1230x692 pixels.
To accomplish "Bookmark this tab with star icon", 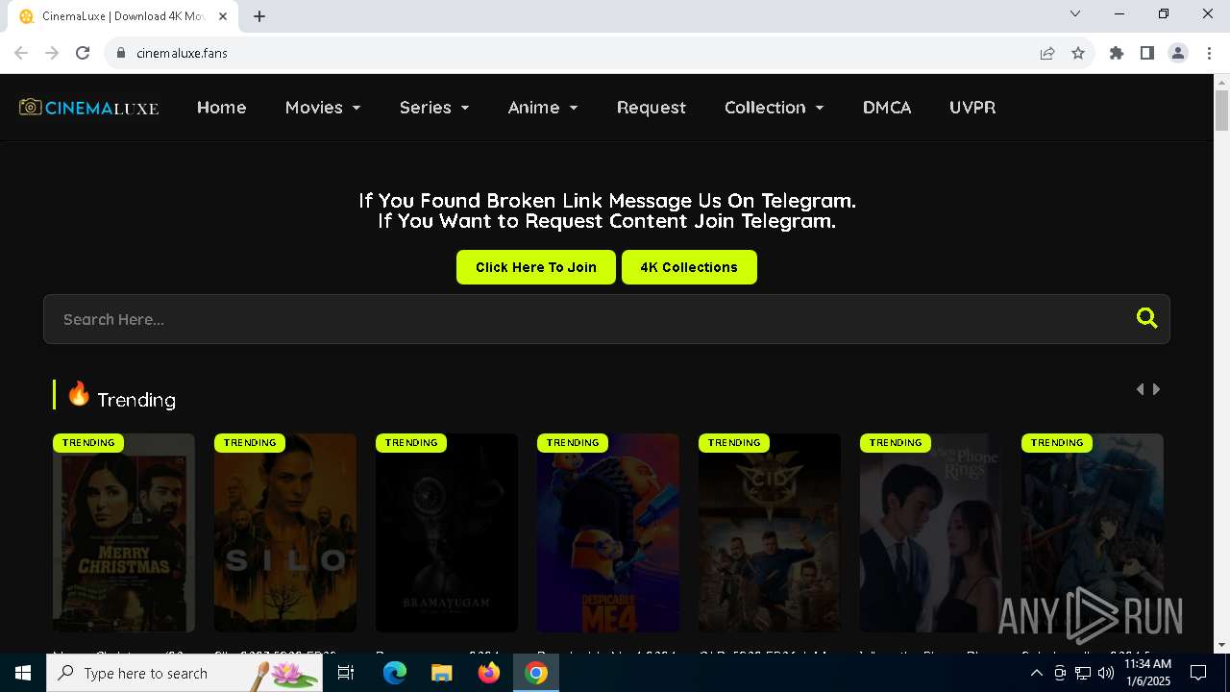I will point(1078,53).
